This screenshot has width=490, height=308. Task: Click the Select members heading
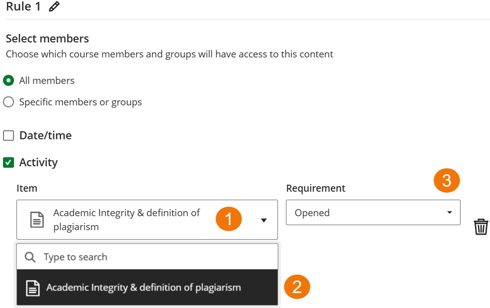(47, 38)
